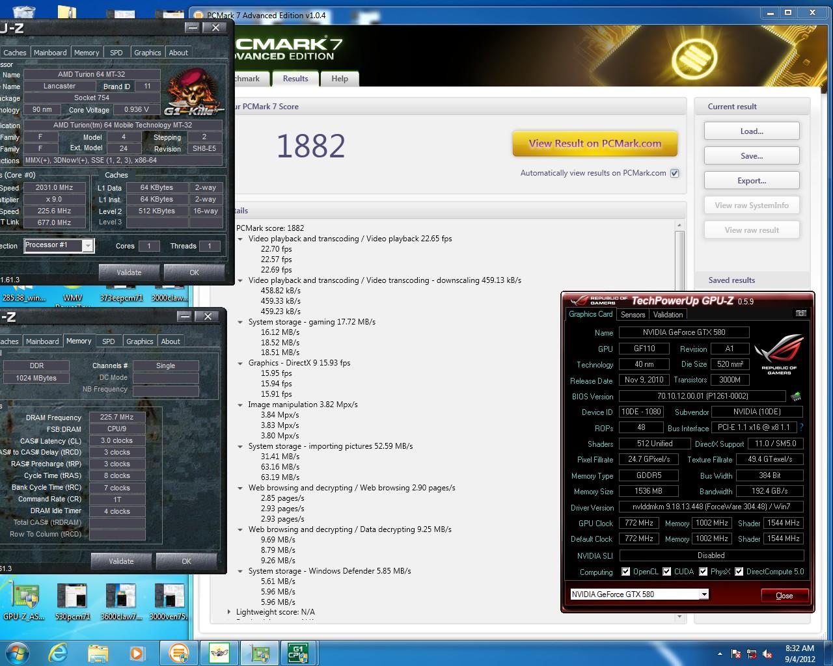Viewport: 833px width, 666px height.
Task: Click the Save... result button
Action: (752, 156)
